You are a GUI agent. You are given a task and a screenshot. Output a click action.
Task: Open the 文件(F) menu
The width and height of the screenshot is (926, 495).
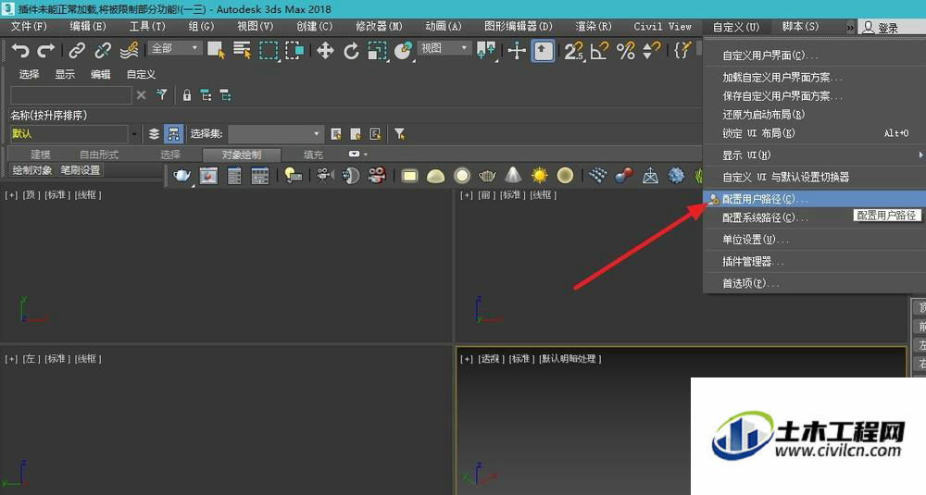pyautogui.click(x=29, y=27)
